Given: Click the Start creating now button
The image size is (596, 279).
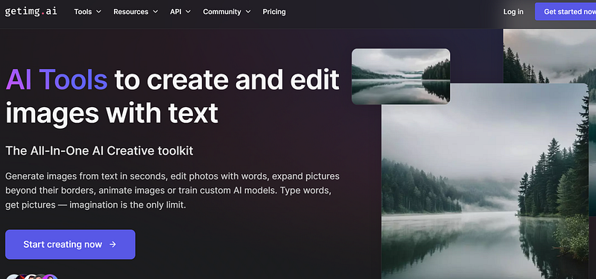Looking at the screenshot, I should (x=70, y=245).
